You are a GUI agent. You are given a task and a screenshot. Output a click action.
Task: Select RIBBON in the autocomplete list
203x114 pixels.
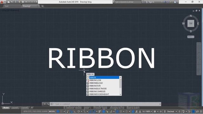point(103,77)
